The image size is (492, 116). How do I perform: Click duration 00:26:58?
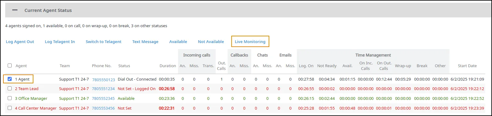167,89
